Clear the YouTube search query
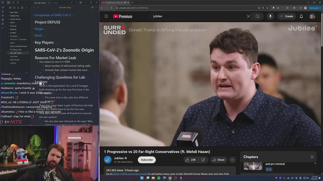The height and width of the screenshot is (181, 323). pos(249,16)
